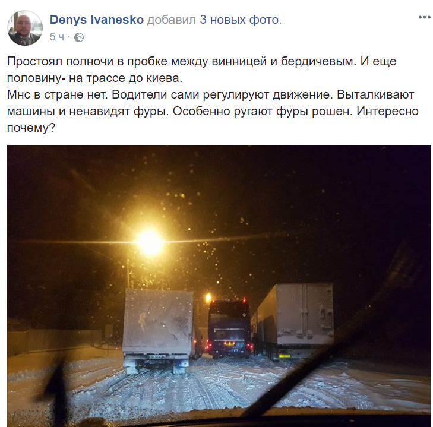Open the post options three-dot menu
Image resolution: width=433 pixels, height=427 pixels.
425,17
